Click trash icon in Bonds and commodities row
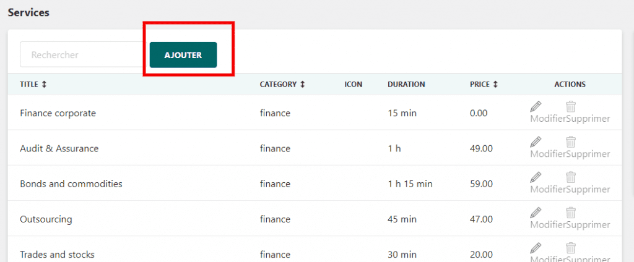 pos(571,177)
